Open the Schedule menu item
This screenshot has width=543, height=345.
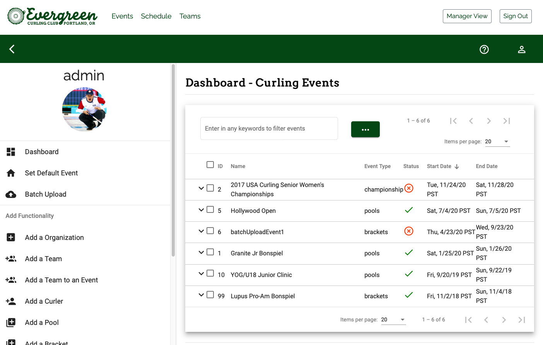pos(156,16)
